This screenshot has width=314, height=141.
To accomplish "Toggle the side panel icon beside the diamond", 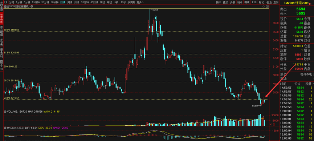I will 267,7.
